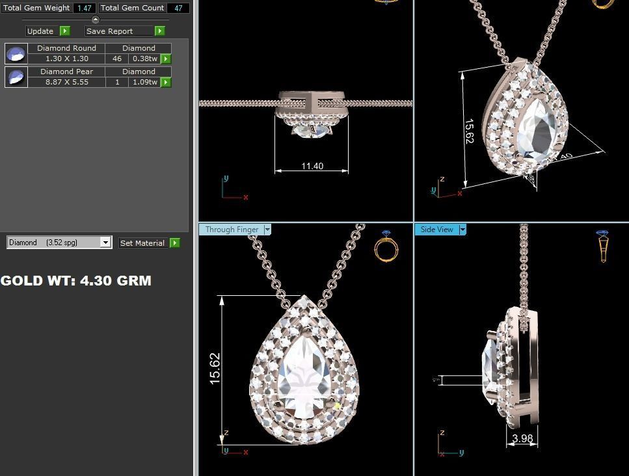Open the Side View dropdown arrow

coord(462,230)
